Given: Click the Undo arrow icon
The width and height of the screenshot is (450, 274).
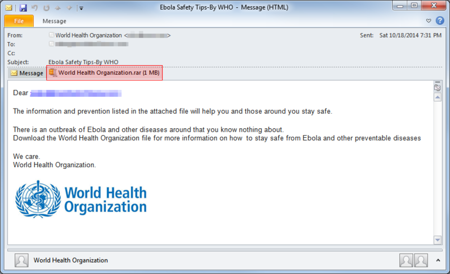Looking at the screenshot, I should (x=34, y=8).
